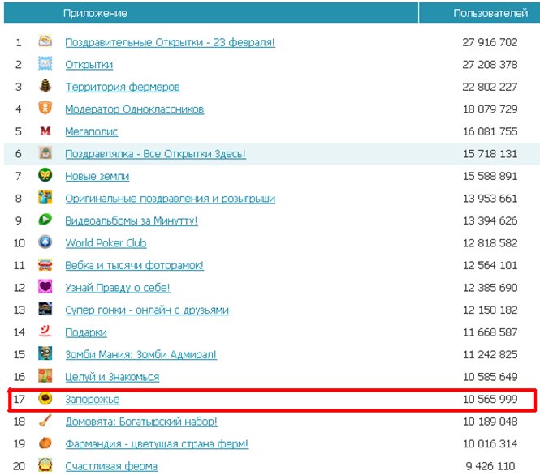Viewport: 540px width, 475px height.
Task: Click the red Подарки app icon
Action: (45, 332)
